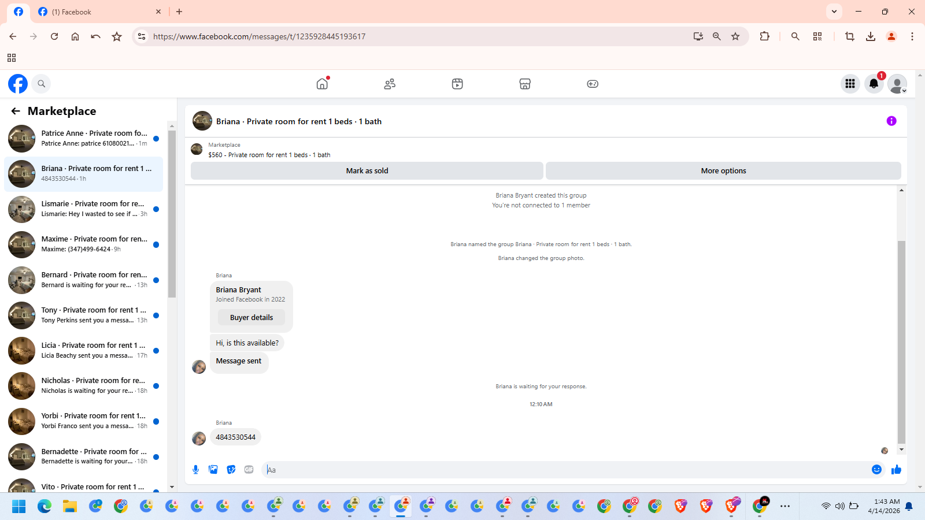Reload the page in browser
925x520 pixels.
click(54, 36)
